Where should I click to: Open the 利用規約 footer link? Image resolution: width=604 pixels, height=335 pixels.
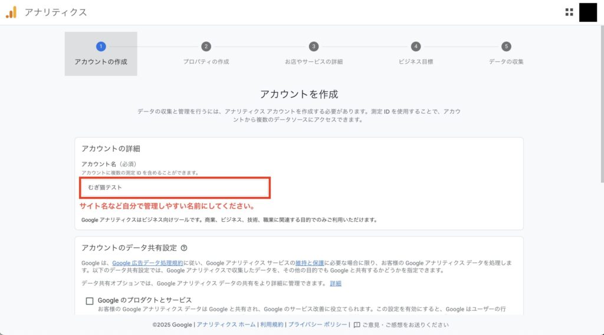click(271, 324)
